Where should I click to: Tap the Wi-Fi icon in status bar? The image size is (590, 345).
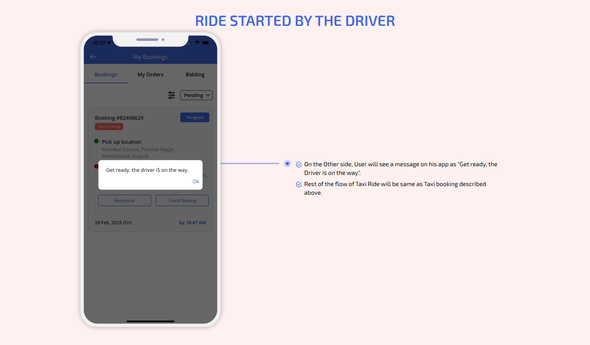pos(197,43)
